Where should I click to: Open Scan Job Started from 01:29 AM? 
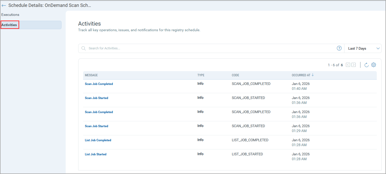[x=96, y=126]
